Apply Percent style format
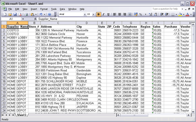Screen dimensions: 196x122 pos(140,14)
